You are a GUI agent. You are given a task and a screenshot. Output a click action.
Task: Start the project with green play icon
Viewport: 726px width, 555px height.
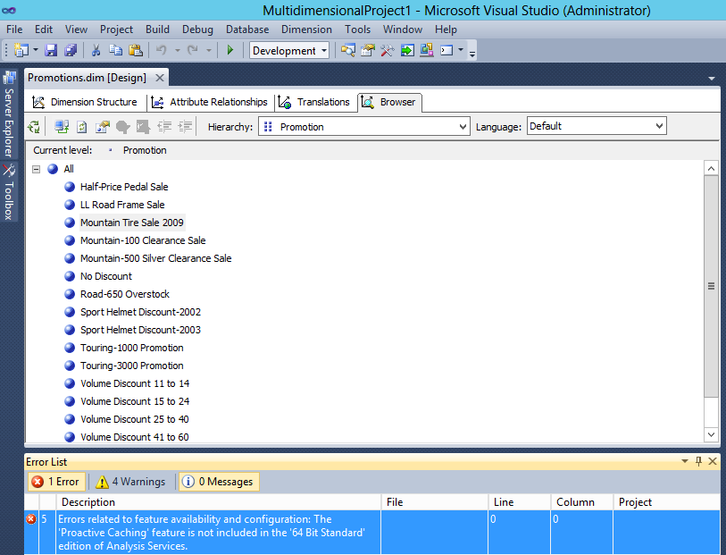pyautogui.click(x=230, y=50)
